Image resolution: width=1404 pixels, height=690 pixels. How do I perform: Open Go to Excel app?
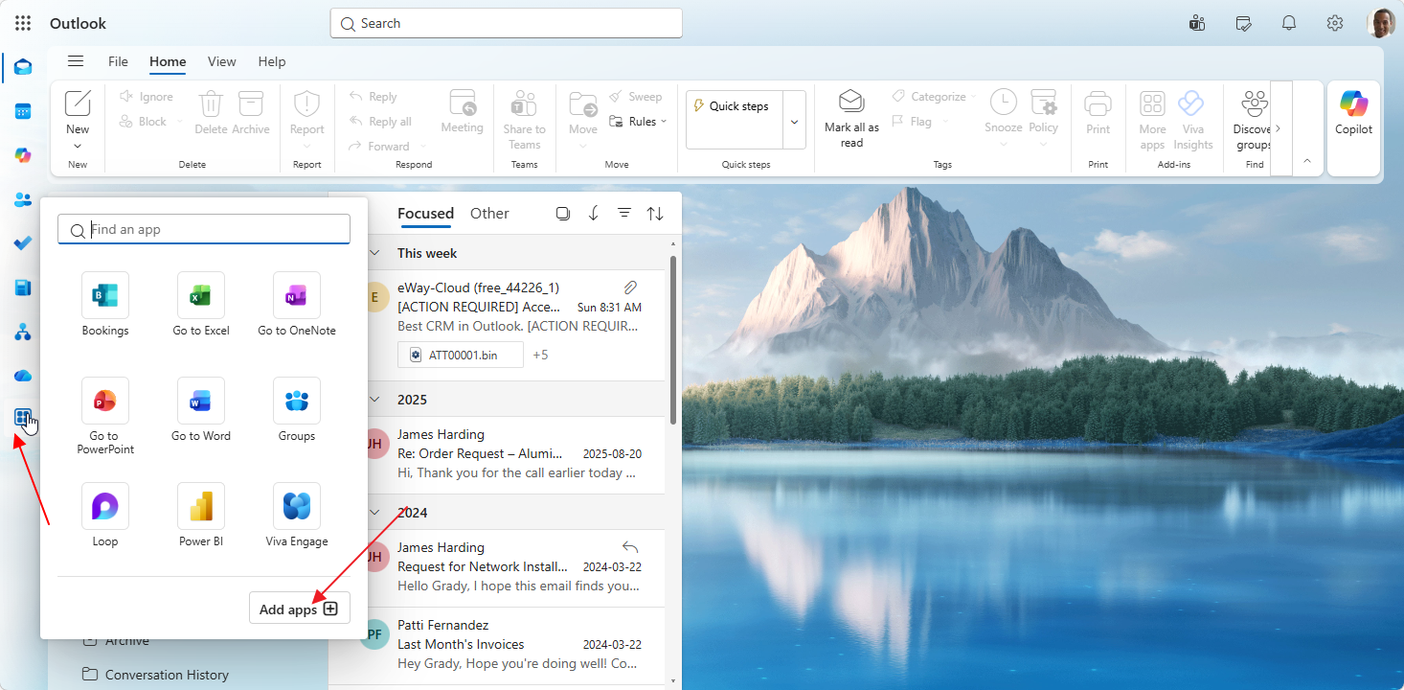click(x=201, y=305)
